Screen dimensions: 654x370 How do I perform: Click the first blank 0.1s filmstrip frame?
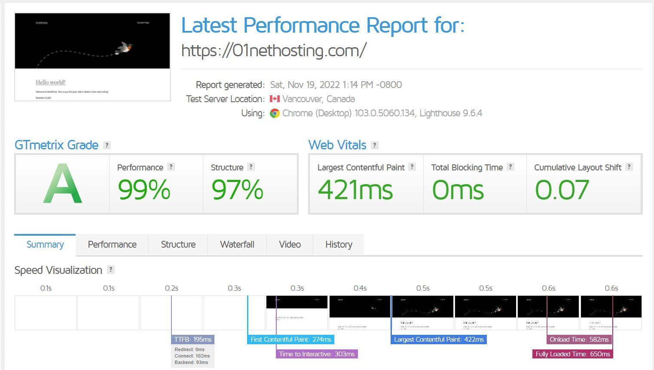coord(46,312)
